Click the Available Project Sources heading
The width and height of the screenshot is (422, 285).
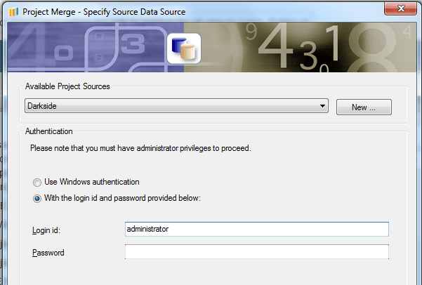tap(67, 86)
